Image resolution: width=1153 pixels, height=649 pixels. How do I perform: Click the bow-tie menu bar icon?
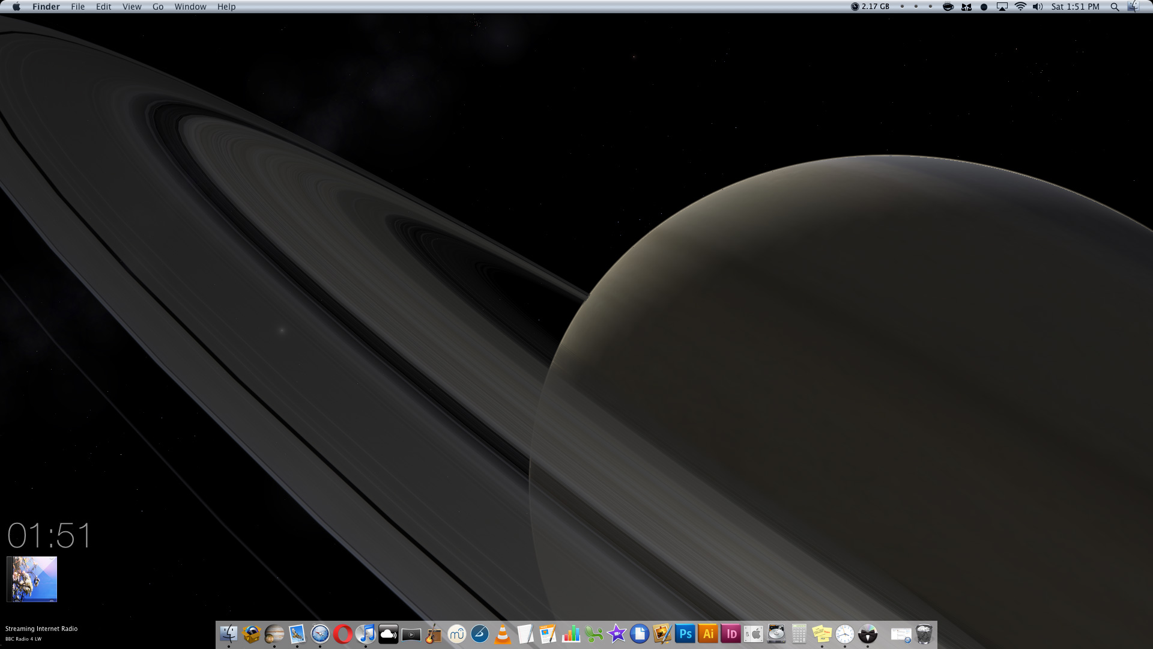click(x=966, y=7)
